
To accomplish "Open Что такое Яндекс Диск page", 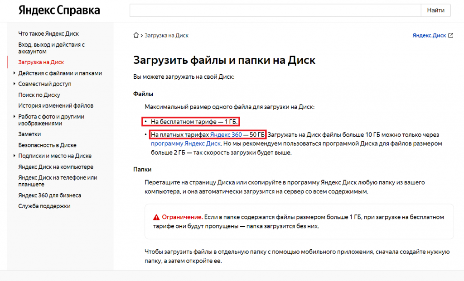I will coord(48,33).
